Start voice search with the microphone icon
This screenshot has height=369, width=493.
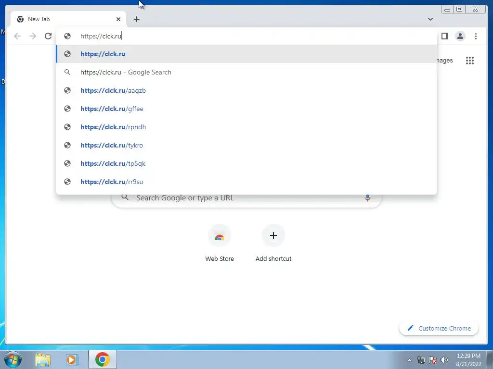click(367, 198)
